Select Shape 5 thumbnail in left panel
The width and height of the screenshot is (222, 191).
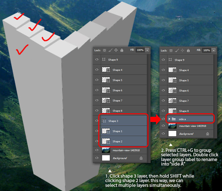pyautogui.click(x=106, y=80)
